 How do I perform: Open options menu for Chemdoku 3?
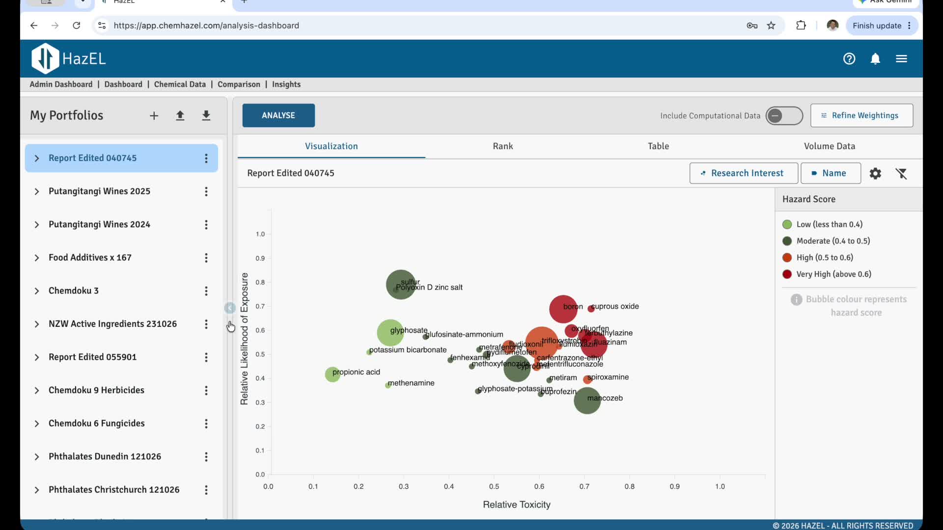pos(206,291)
